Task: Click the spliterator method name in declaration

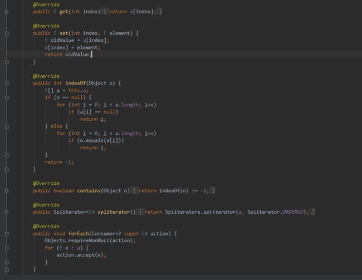Action: (x=114, y=212)
